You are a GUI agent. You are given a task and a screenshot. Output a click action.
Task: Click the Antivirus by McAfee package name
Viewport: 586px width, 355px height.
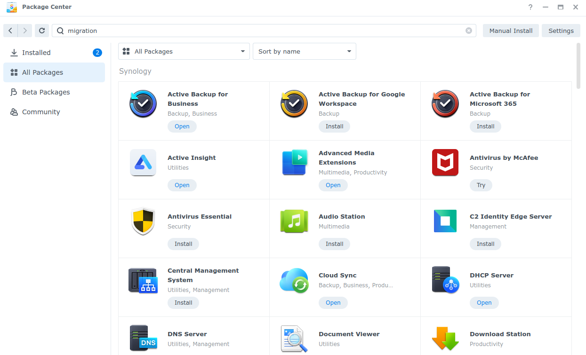click(x=504, y=158)
